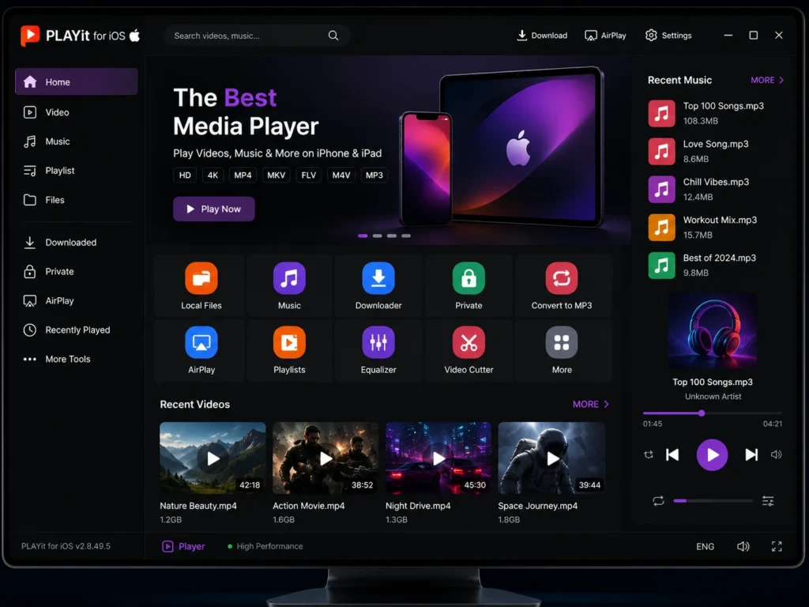Toggle repeat icon below playback controls
This screenshot has width=809, height=607.
[658, 500]
